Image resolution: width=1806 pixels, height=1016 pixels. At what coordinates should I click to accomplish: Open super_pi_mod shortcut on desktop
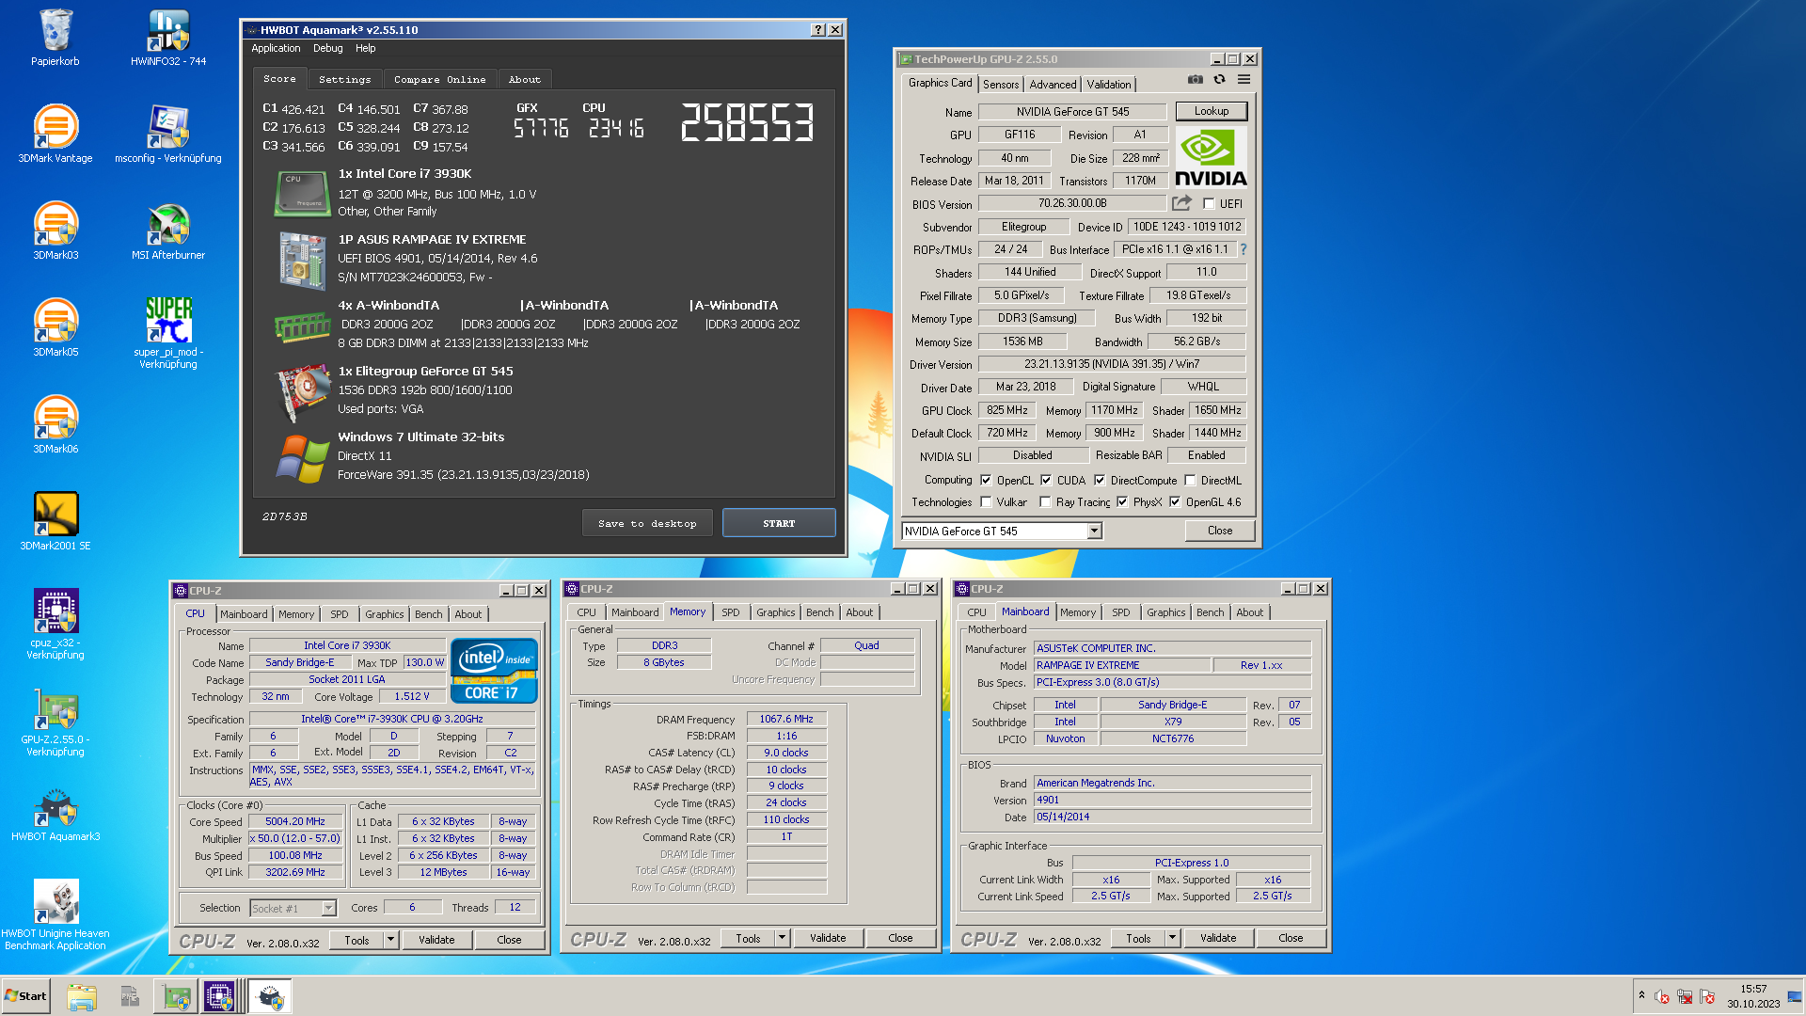point(168,333)
